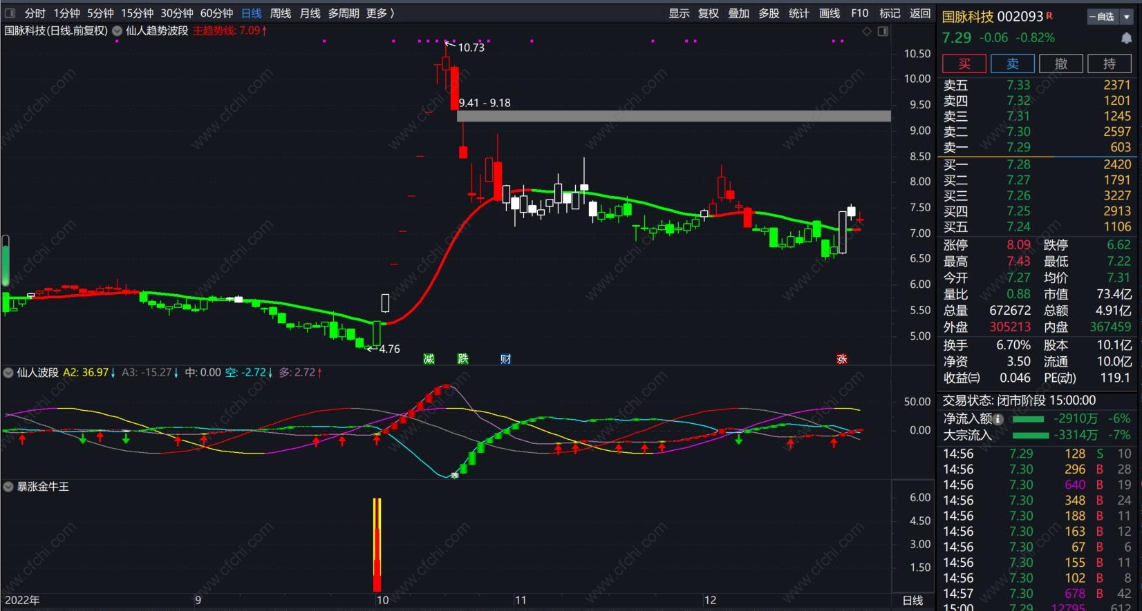
Task: Open the 画线 drawing tools
Action: (829, 13)
